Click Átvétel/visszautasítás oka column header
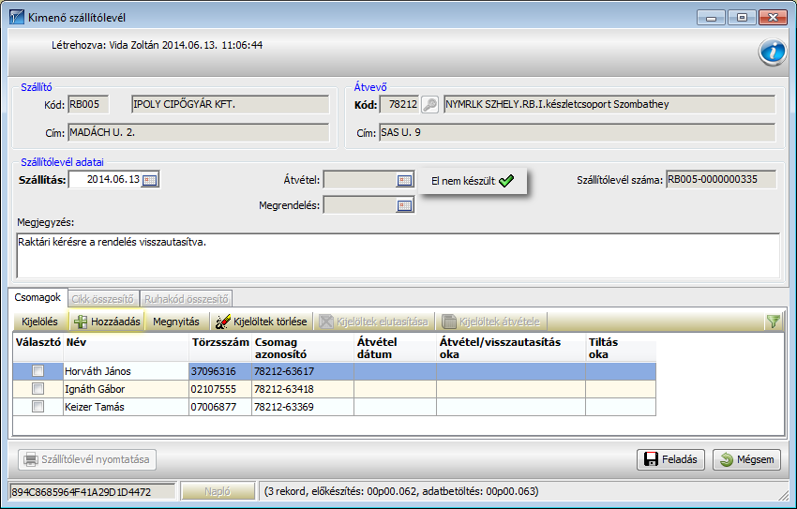The width and height of the screenshot is (797, 509). [511, 348]
